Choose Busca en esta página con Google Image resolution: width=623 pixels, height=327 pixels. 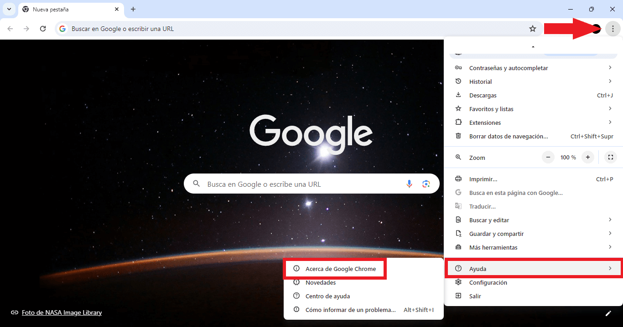click(x=533, y=193)
